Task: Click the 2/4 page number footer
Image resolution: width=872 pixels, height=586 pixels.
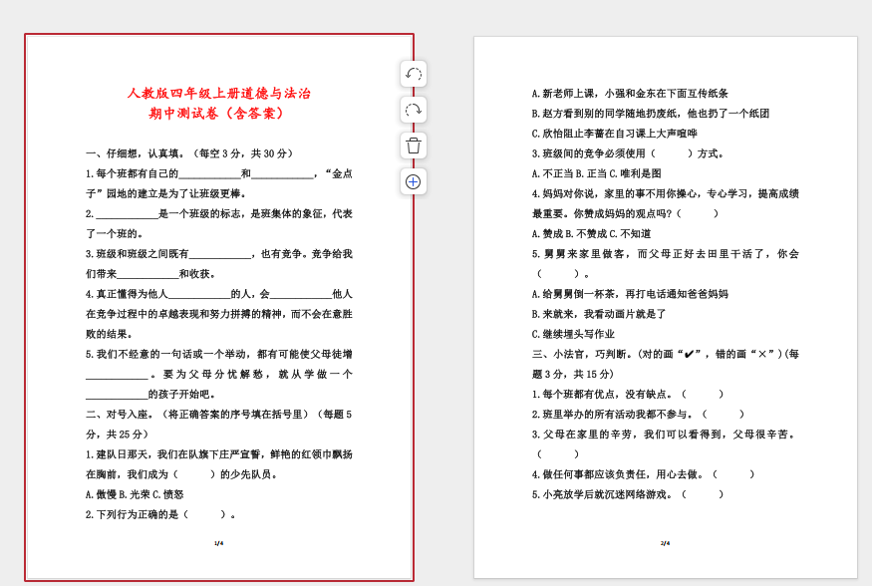Action: click(x=665, y=543)
